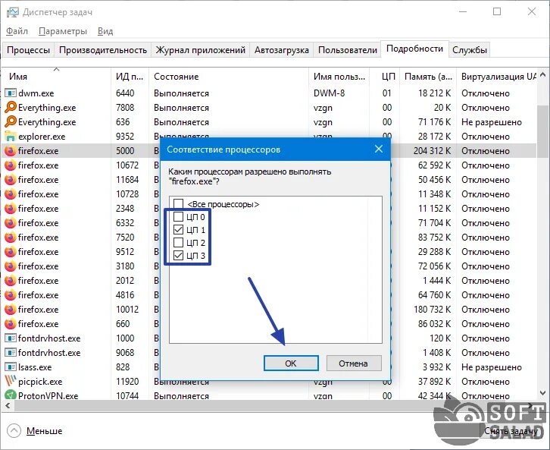Open the Параметры menu
550x450 pixels.
point(63,31)
